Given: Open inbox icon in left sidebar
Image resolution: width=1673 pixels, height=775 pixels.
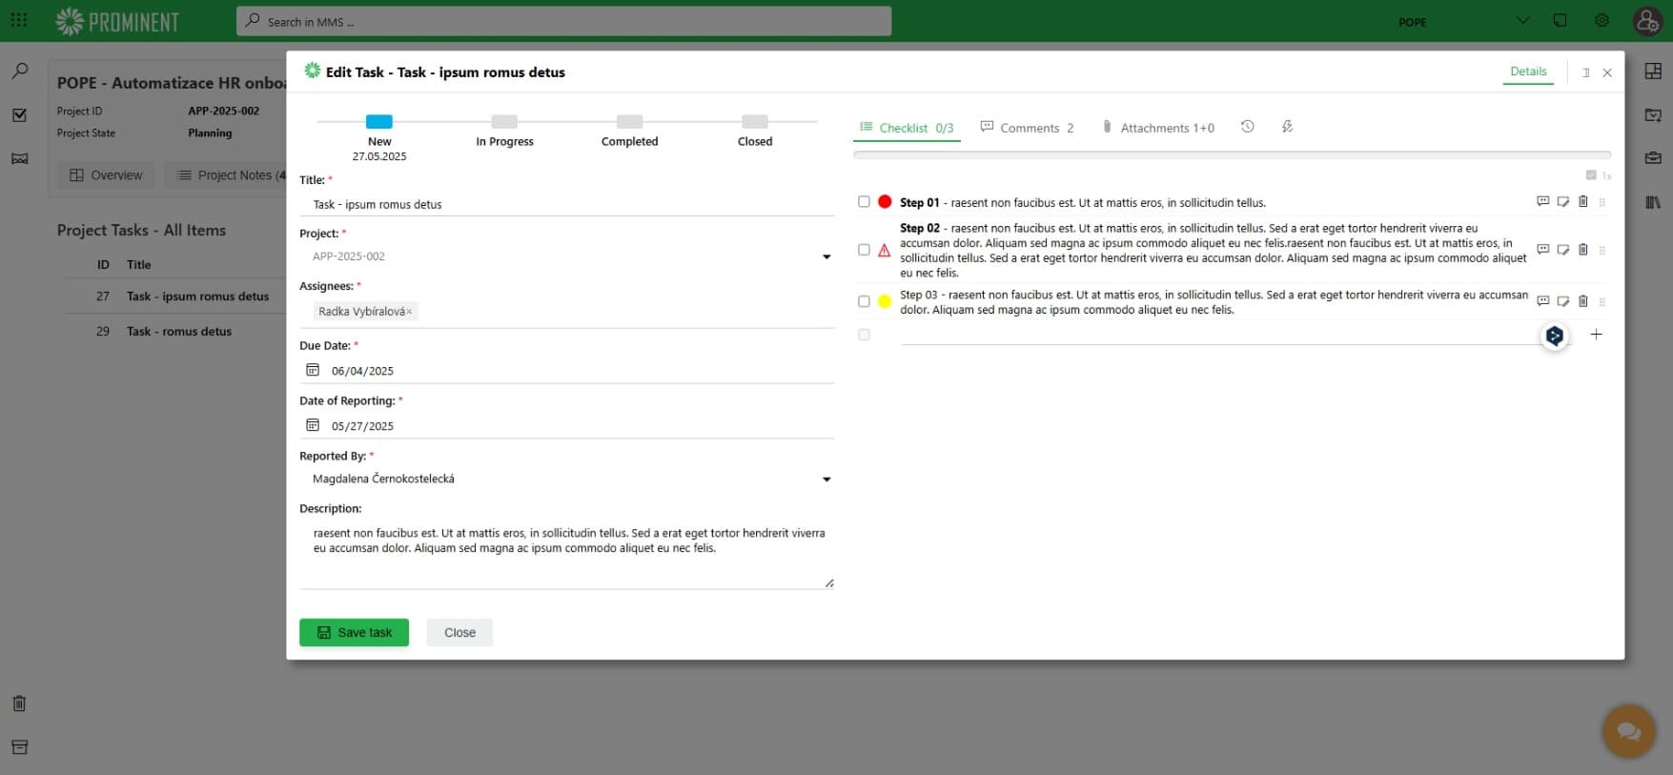Looking at the screenshot, I should point(19,158).
